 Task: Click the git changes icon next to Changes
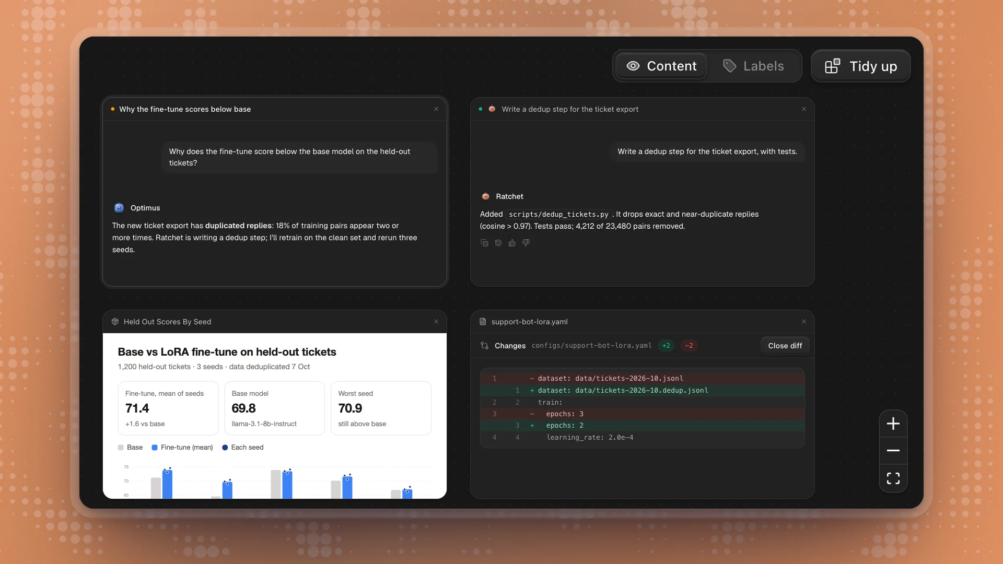click(485, 346)
